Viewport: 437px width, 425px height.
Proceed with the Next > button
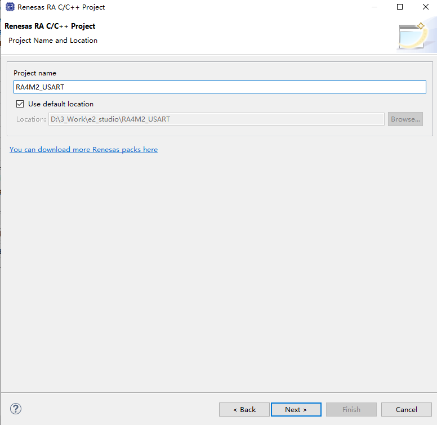[x=296, y=409]
